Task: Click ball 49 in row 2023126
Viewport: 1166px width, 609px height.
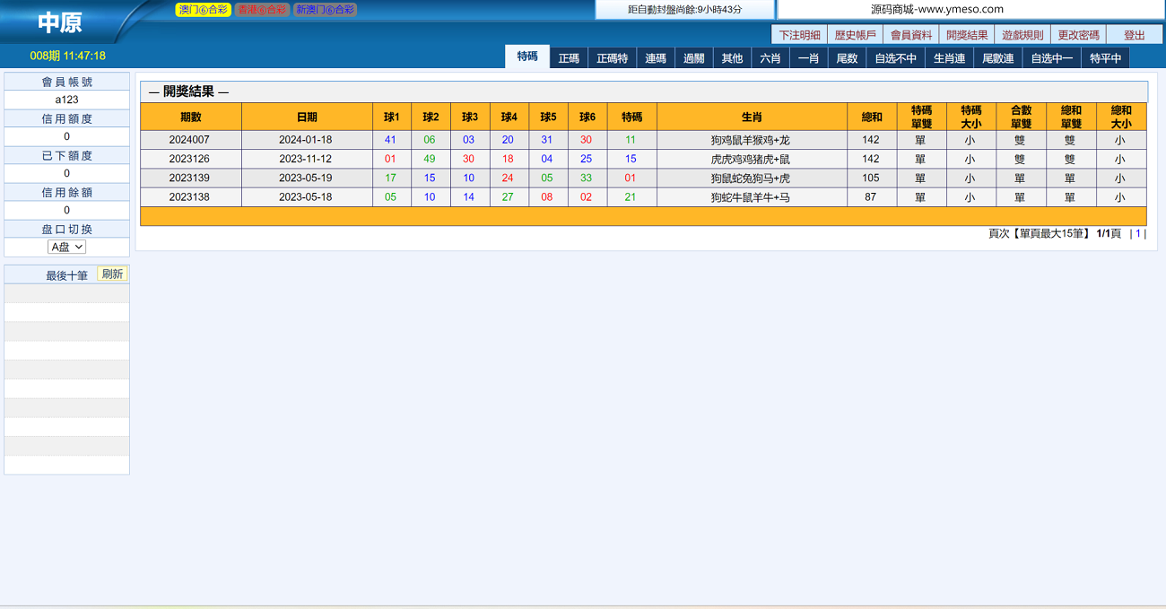Action: [430, 159]
